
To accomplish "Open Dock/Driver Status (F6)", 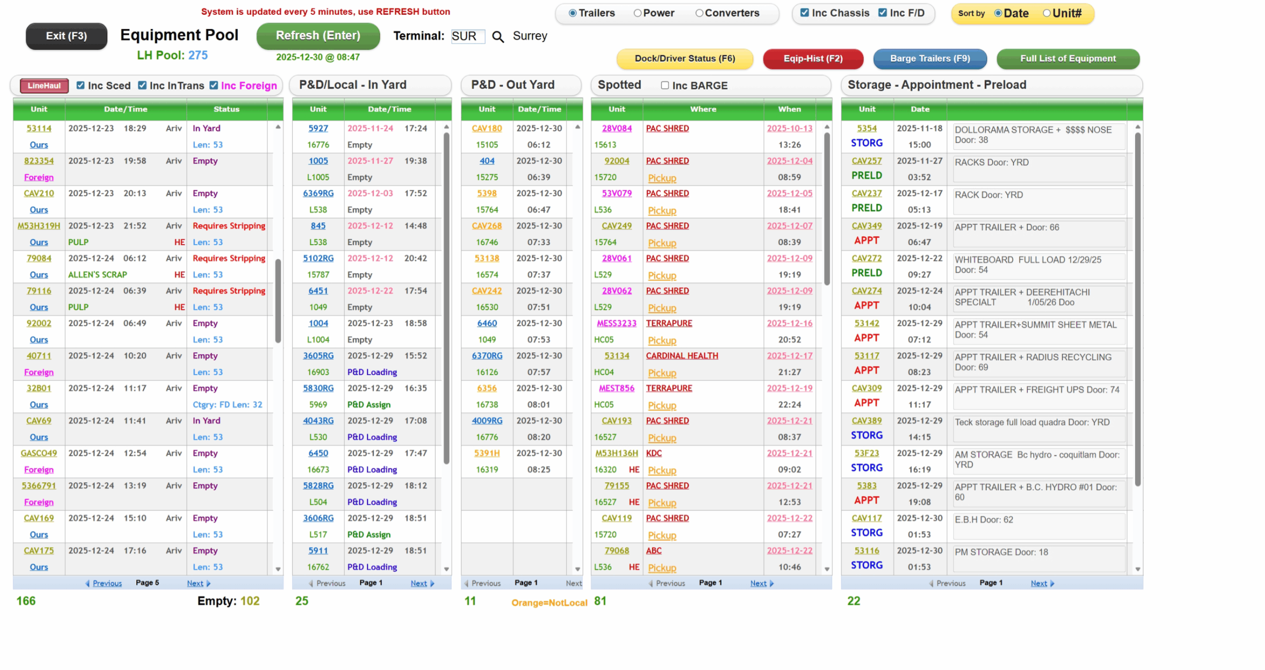I will (684, 59).
